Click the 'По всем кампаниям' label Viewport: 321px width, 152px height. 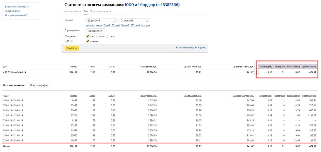14,85
